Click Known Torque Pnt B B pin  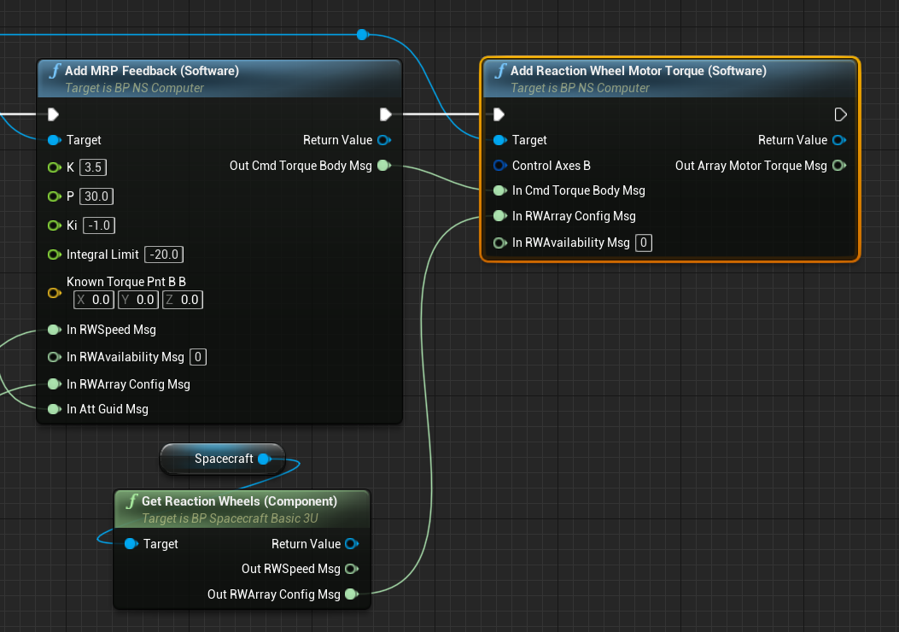tap(55, 292)
